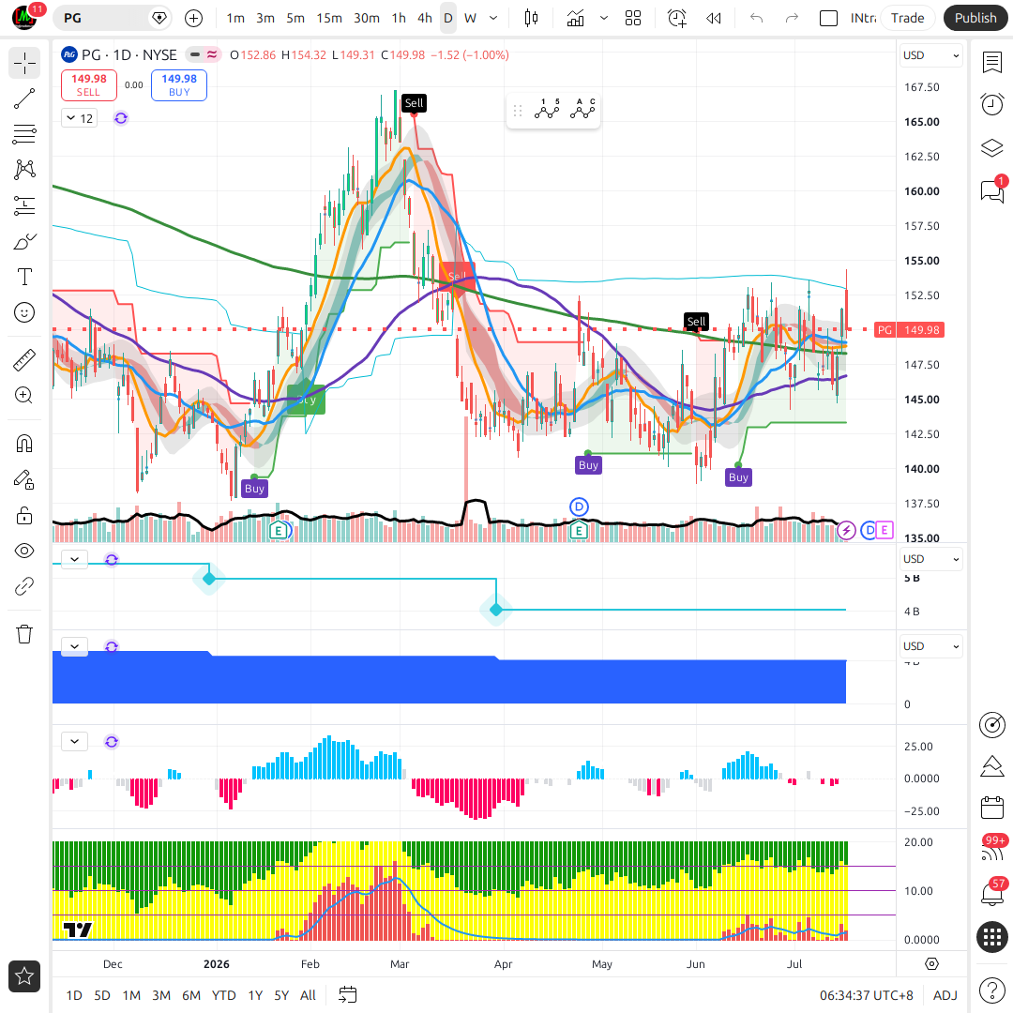Open the alerts clock panel

pyautogui.click(x=991, y=104)
